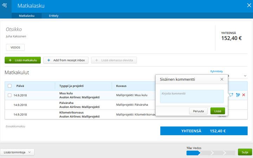253x158 pixels.
Task: Open the Erittely tab
Action: (54, 16)
